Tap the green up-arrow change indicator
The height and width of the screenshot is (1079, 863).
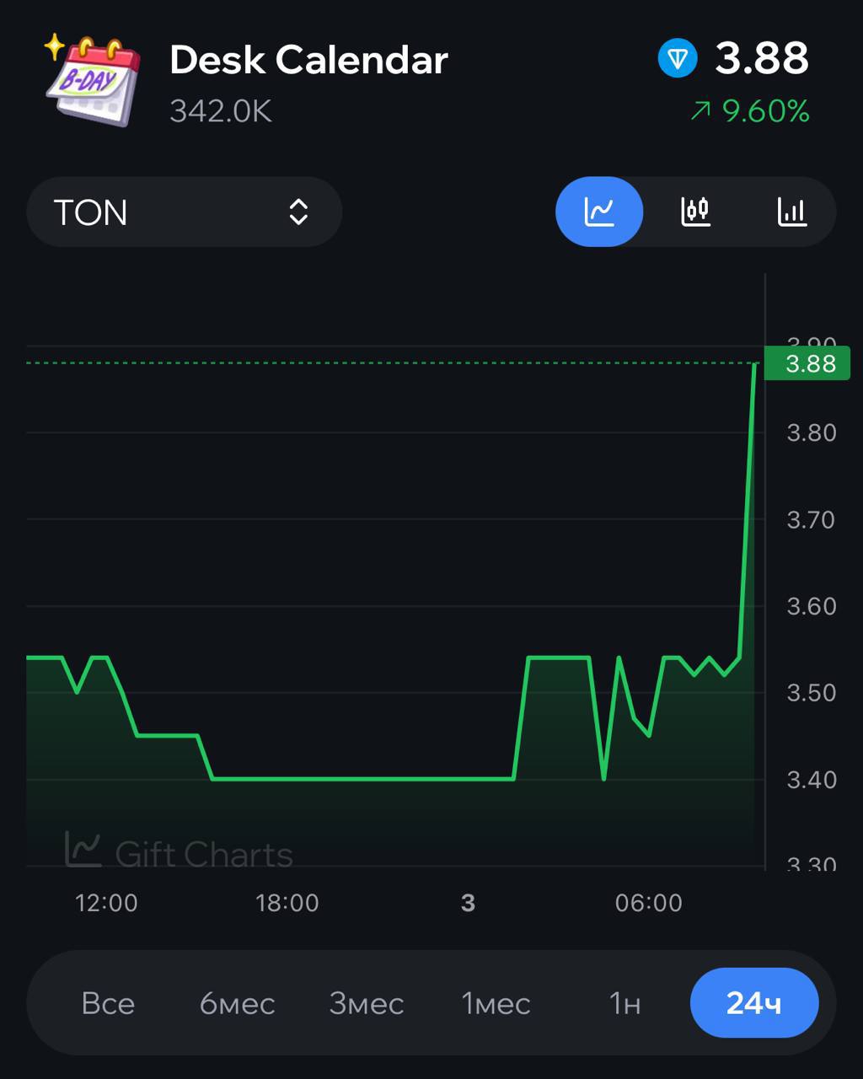pos(700,111)
